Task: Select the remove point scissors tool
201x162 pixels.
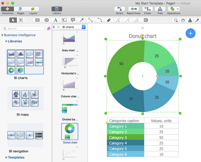Action: (136, 20)
